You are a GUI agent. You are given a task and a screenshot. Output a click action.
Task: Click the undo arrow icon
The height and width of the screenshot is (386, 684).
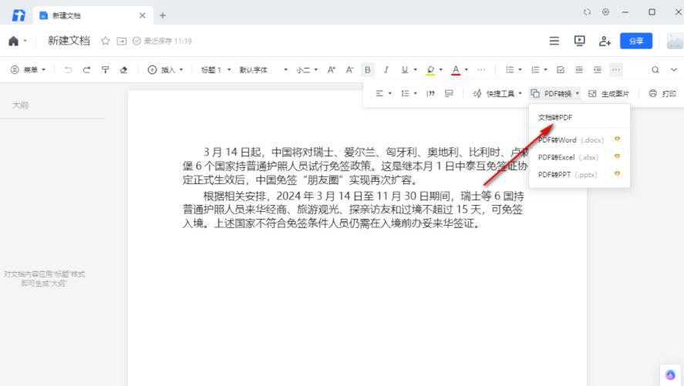pos(69,69)
